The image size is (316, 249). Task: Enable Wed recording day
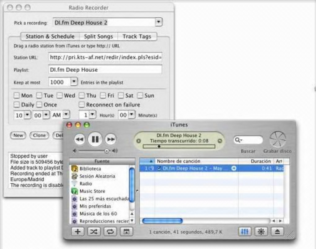tap(59, 95)
